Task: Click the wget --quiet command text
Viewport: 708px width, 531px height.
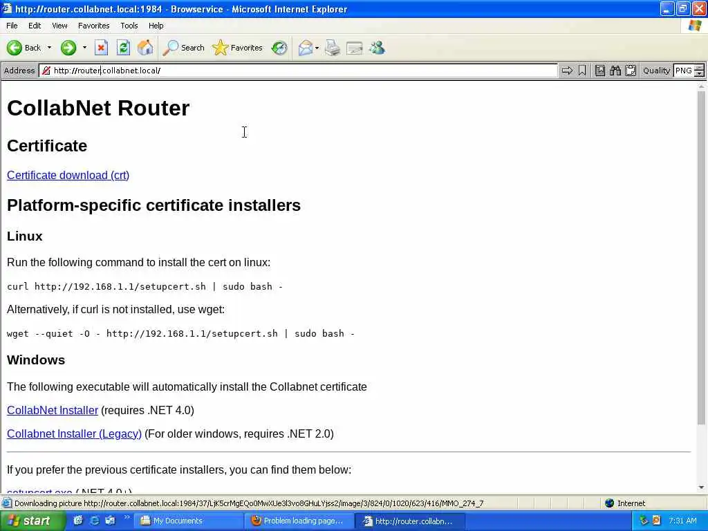Action: coord(180,333)
